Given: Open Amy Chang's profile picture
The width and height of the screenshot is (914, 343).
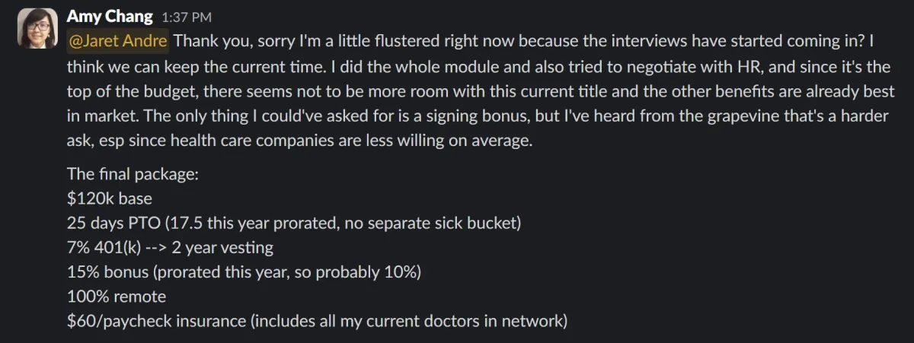Looking at the screenshot, I should tap(37, 28).
